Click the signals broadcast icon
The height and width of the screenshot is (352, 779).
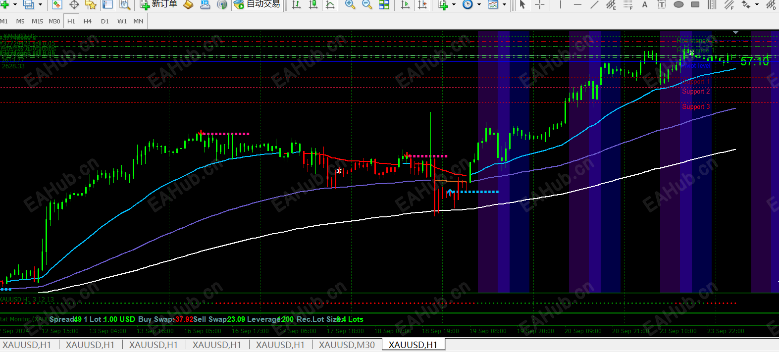(222, 4)
